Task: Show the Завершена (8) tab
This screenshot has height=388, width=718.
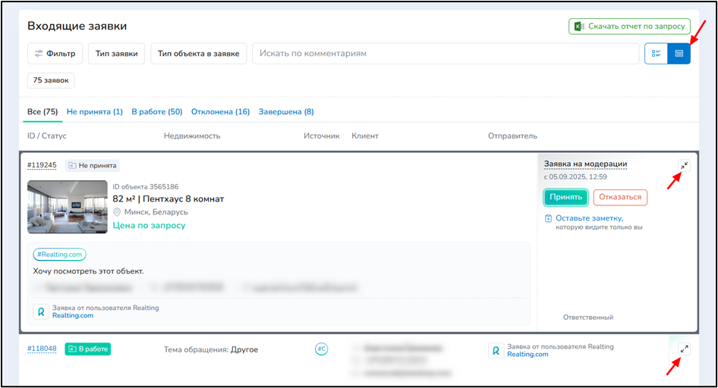Action: (286, 112)
